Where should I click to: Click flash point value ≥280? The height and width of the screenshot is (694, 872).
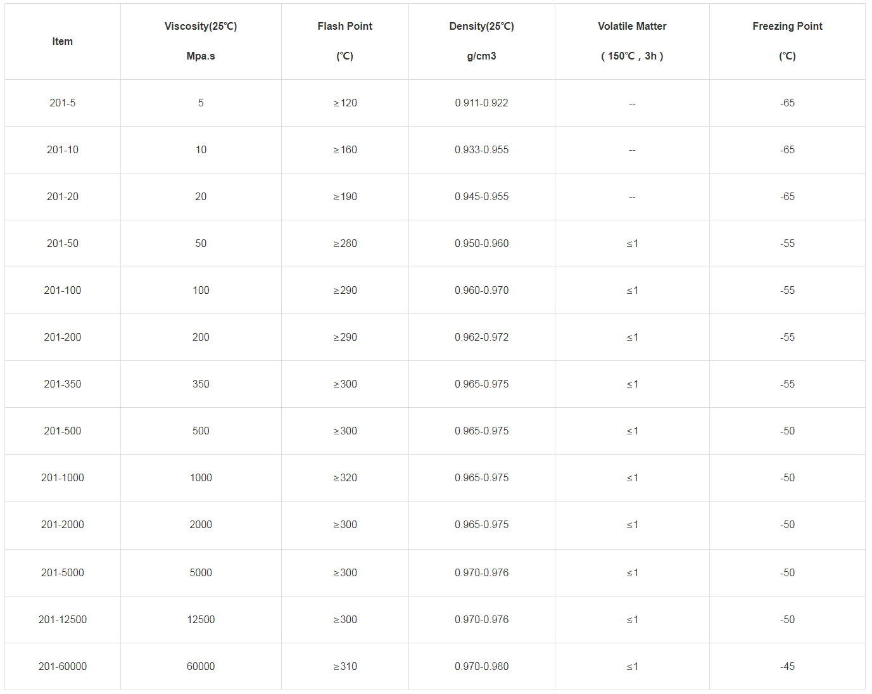(345, 243)
